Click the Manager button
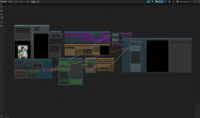 (159, 2)
